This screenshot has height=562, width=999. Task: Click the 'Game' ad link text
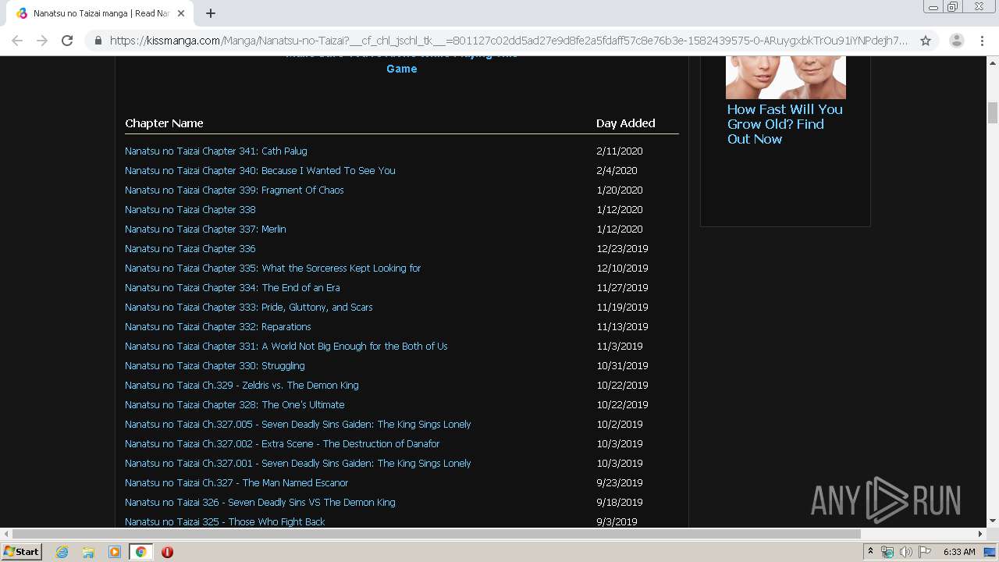click(402, 69)
